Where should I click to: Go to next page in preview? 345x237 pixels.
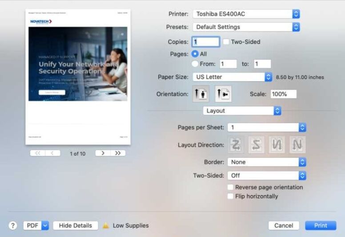tap(103, 153)
